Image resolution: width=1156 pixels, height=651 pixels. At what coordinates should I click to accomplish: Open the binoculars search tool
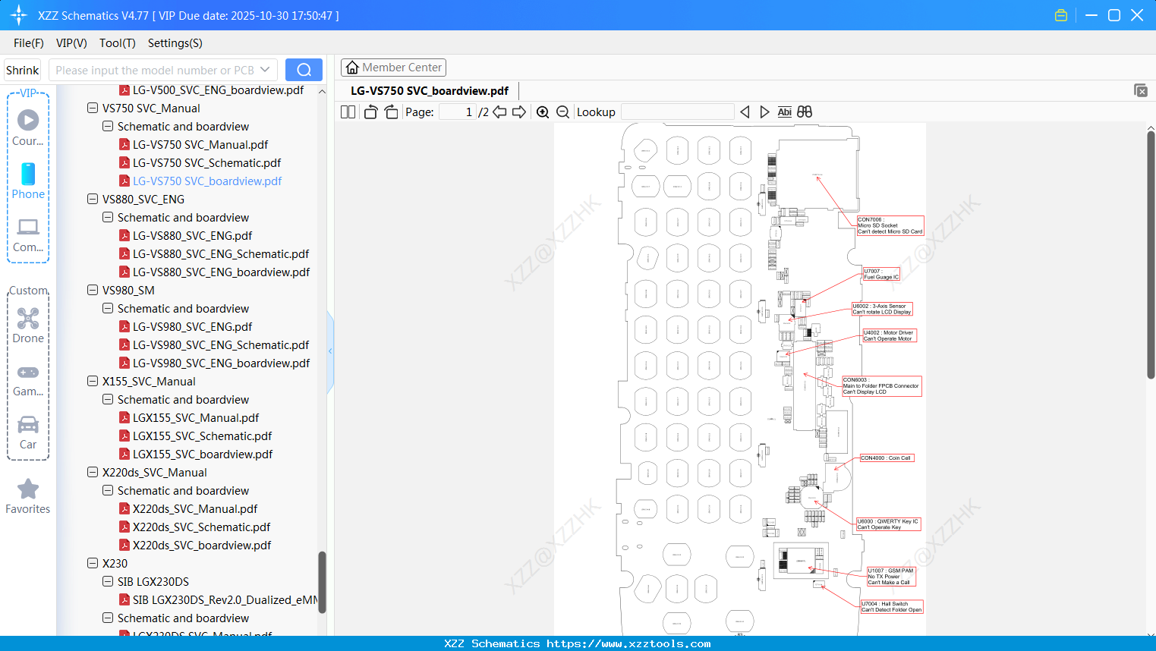(x=804, y=112)
